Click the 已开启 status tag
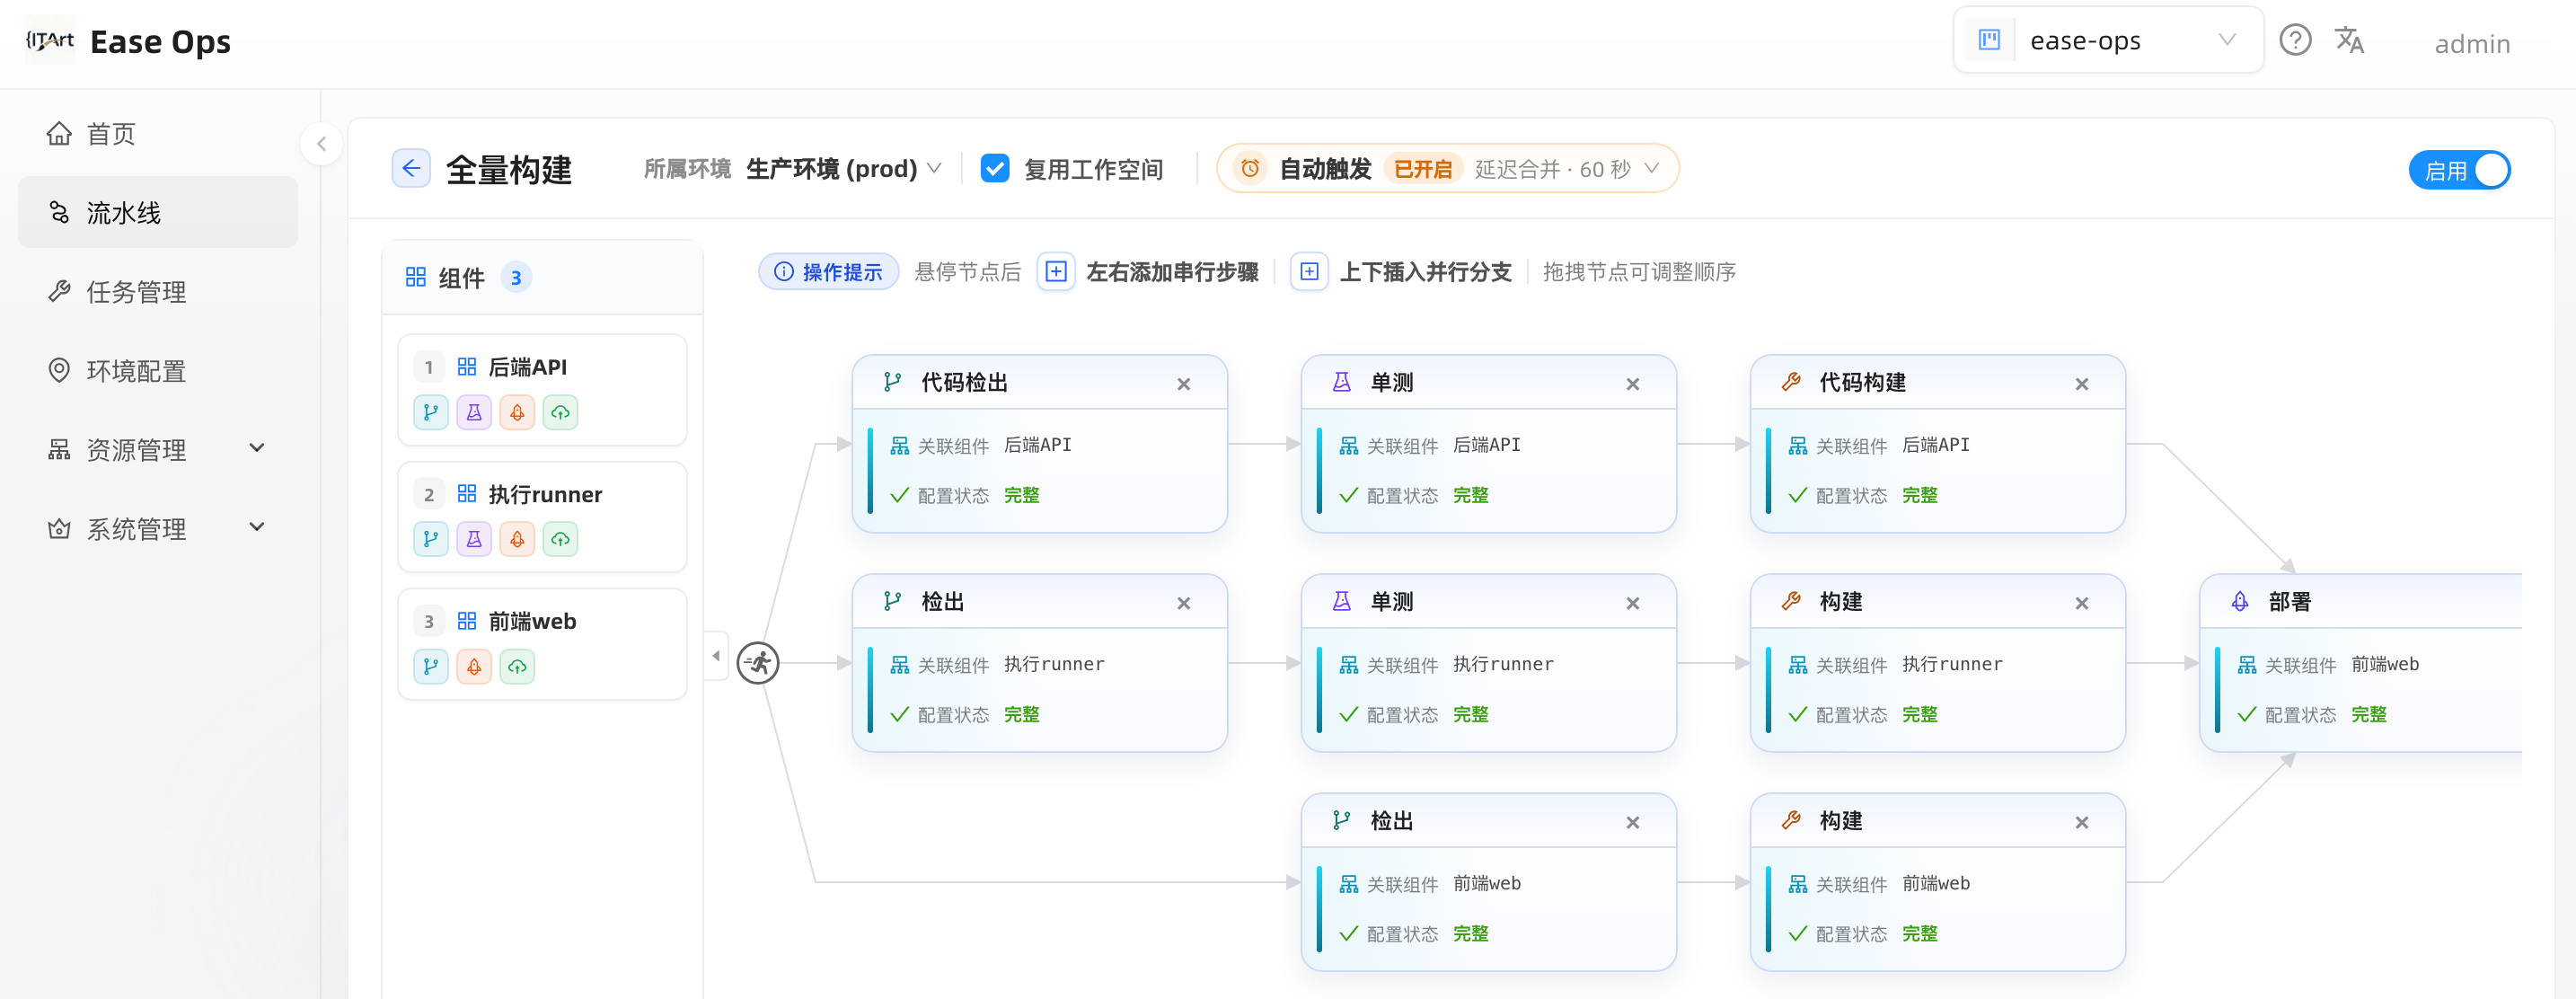 (1423, 169)
